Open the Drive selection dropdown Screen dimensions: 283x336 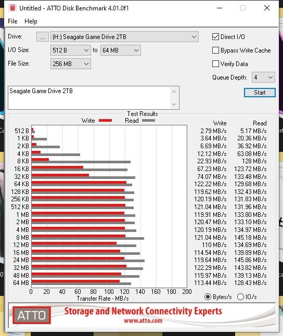coord(124,37)
